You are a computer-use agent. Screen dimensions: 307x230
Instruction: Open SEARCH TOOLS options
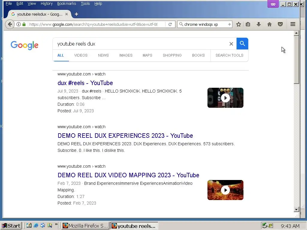coord(229,55)
